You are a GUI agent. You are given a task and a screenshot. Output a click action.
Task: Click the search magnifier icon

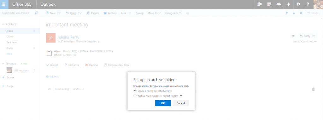36,13
